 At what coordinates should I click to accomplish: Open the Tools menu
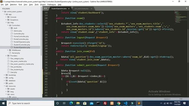[x=37, y=5]
